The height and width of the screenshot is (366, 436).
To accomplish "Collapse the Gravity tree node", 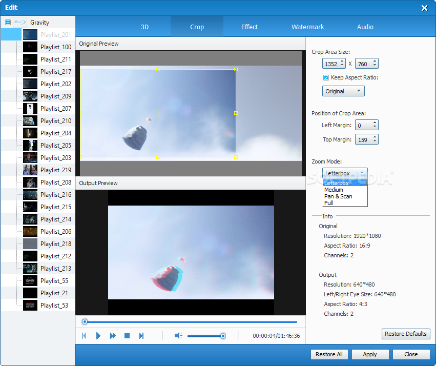I will [8, 22].
